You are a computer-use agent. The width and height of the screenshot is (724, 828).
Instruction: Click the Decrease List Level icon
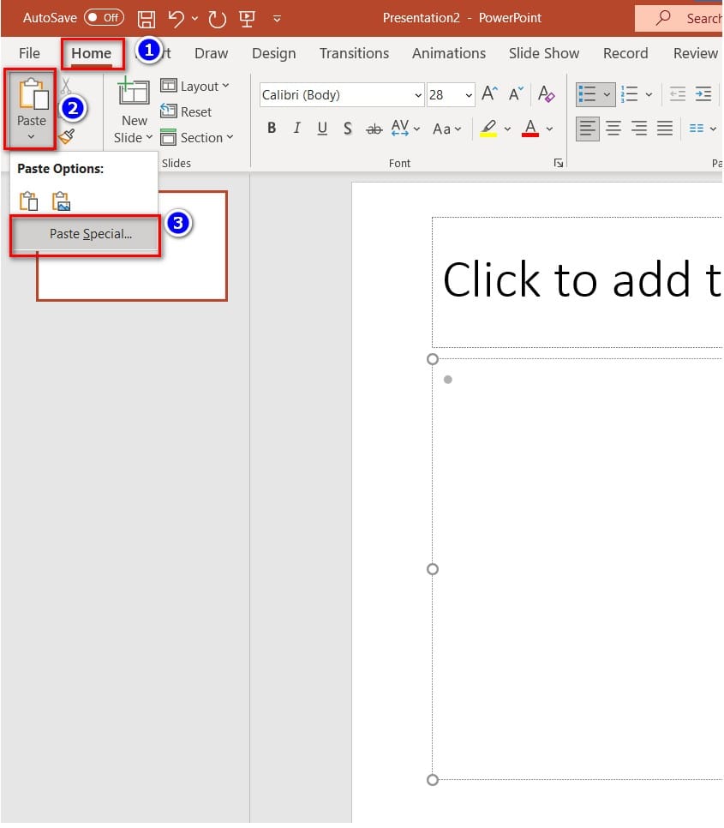click(678, 94)
